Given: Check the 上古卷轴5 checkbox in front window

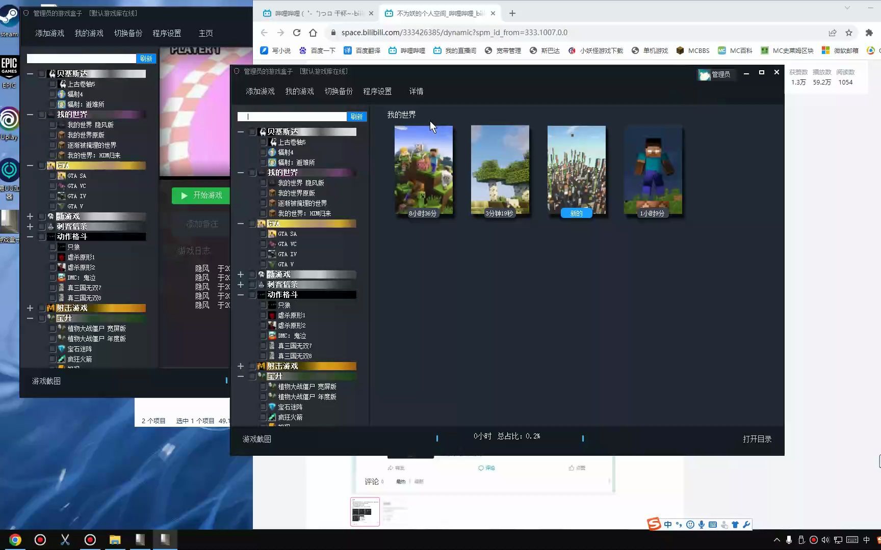Looking at the screenshot, I should pyautogui.click(x=263, y=142).
